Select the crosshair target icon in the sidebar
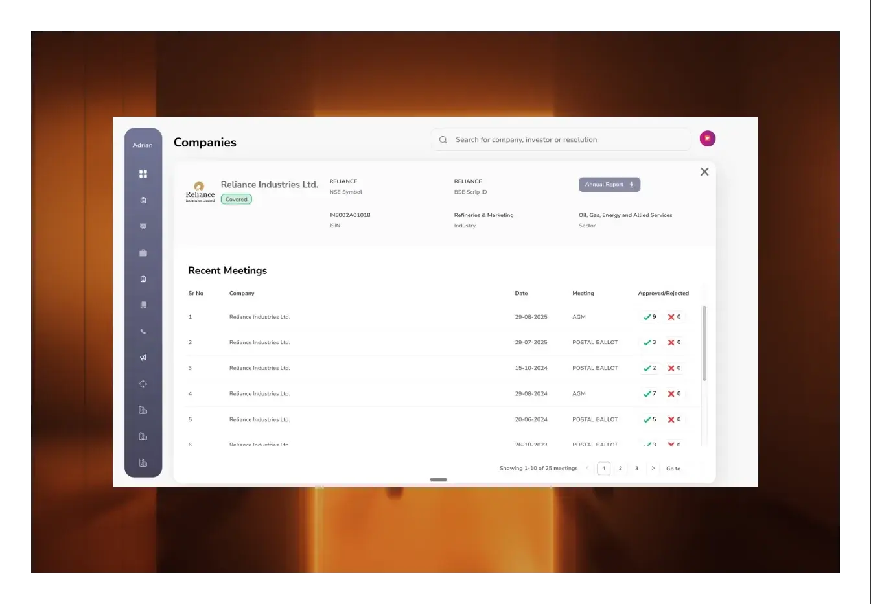Image resolution: width=871 pixels, height=604 pixels. tap(143, 384)
